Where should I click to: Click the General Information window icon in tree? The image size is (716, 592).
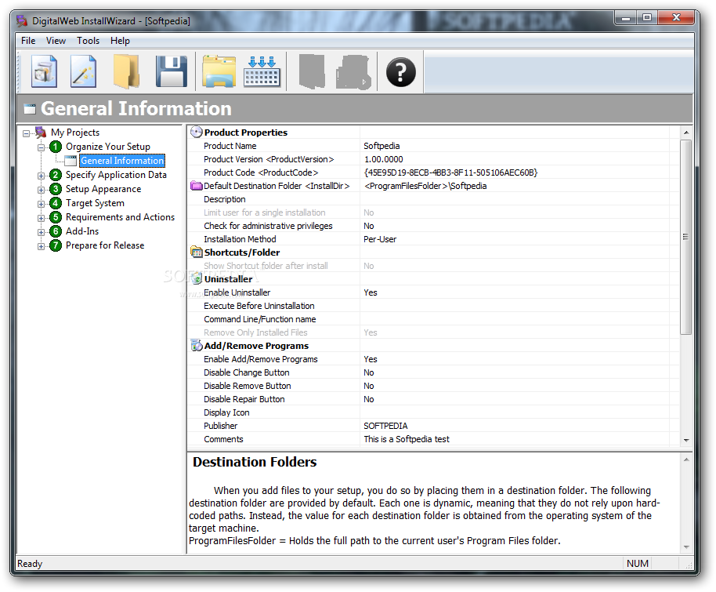click(x=71, y=161)
